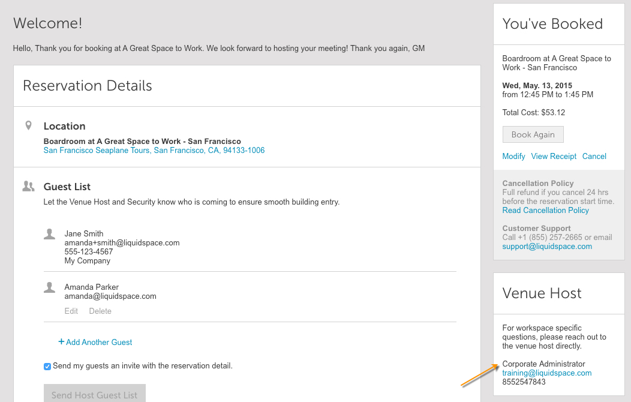631x402 pixels.
Task: Click 'amanda@liquidspace.com' text
Action: [x=110, y=296]
